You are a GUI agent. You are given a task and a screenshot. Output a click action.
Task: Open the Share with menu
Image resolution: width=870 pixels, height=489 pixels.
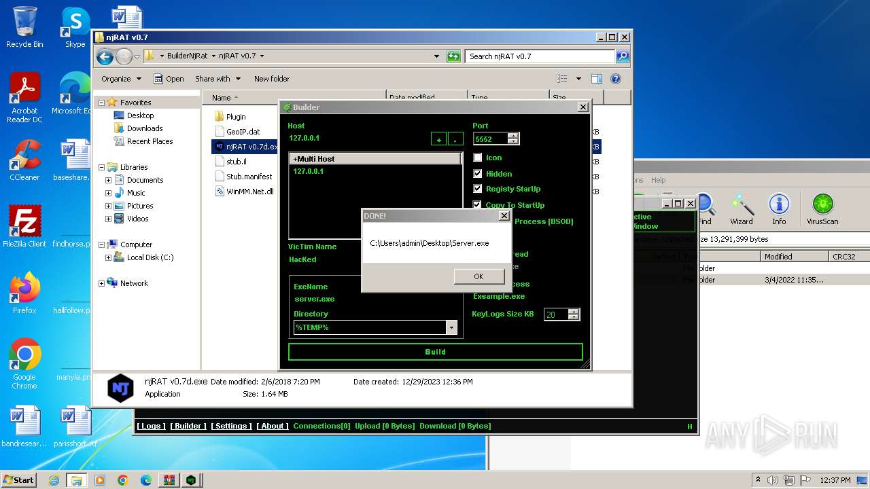point(217,79)
